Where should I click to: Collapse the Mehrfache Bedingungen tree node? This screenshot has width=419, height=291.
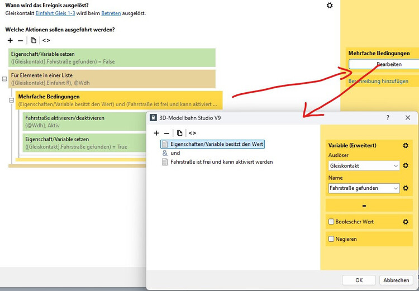pos(11,100)
